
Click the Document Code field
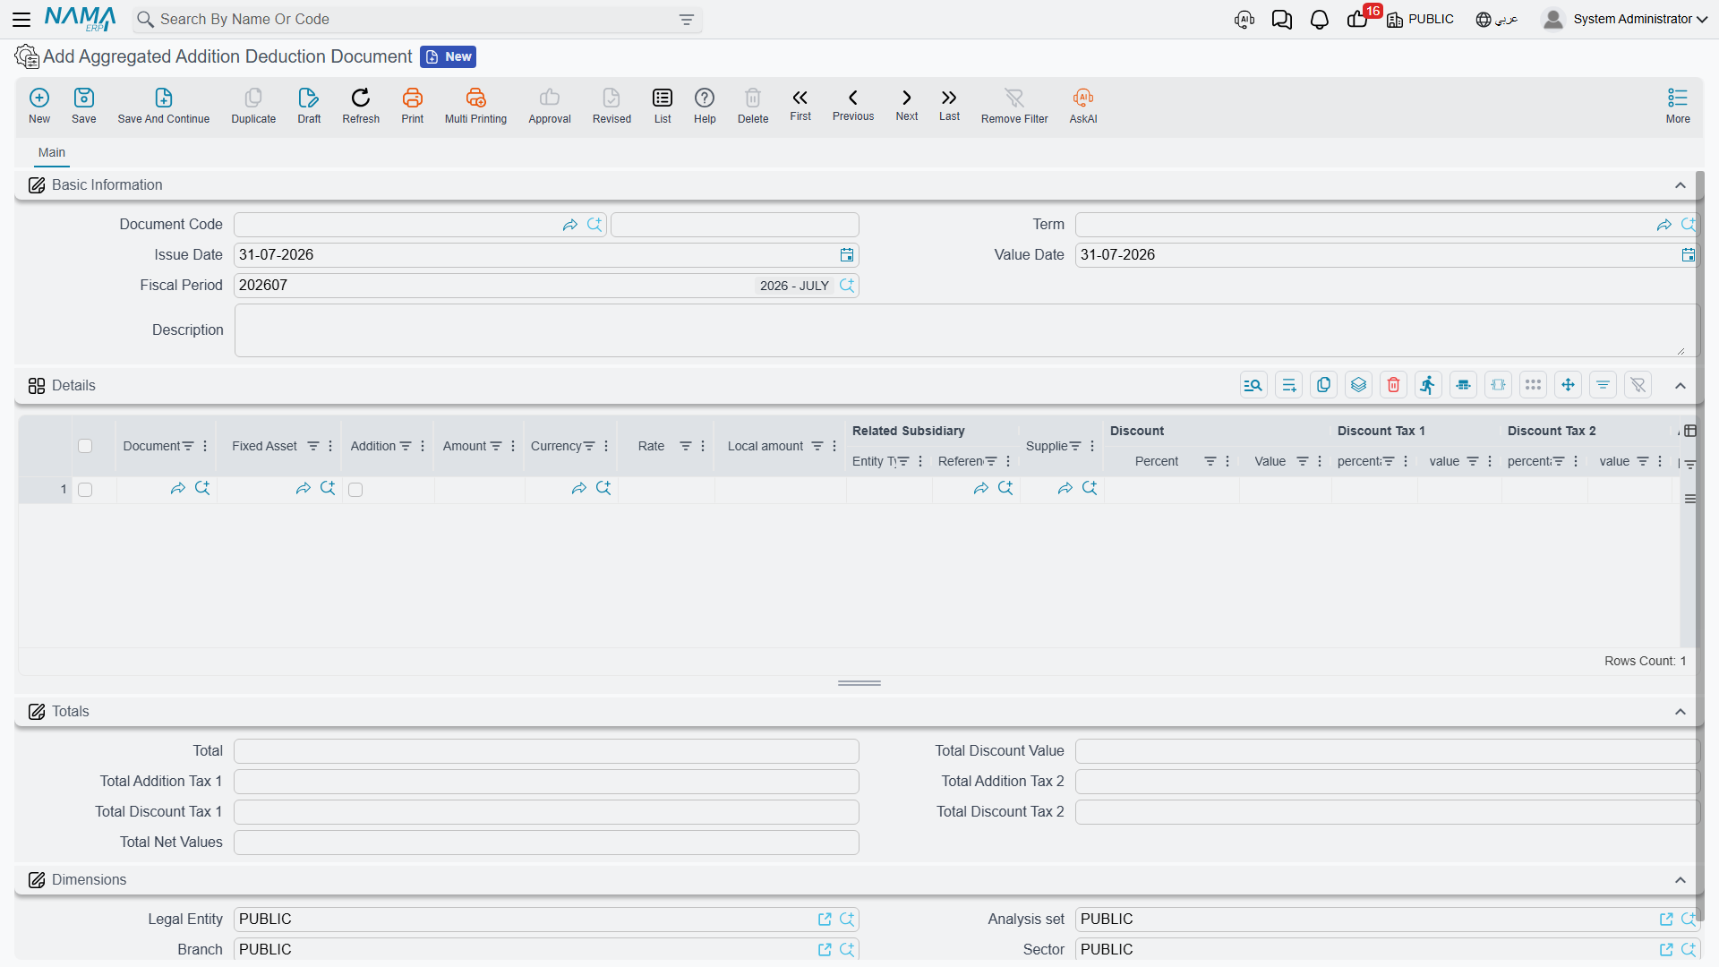click(420, 225)
